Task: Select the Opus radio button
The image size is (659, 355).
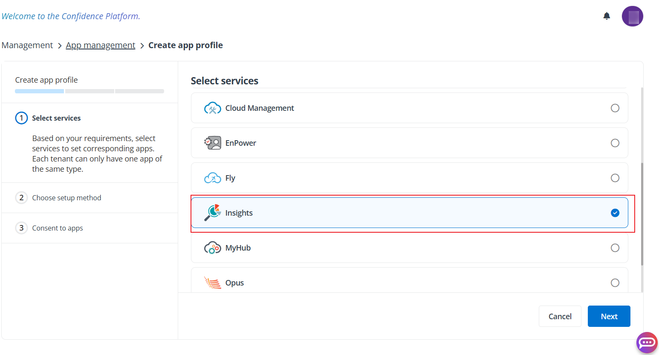Action: (x=615, y=283)
